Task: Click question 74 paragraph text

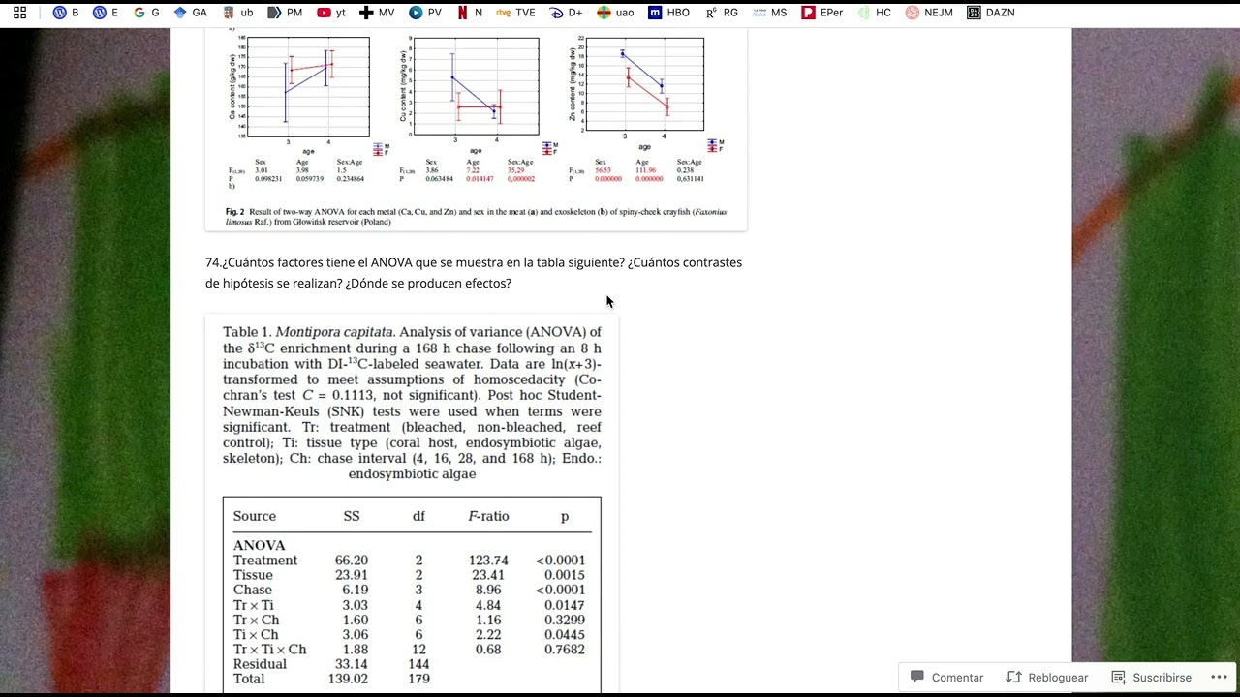Action: 474,273
